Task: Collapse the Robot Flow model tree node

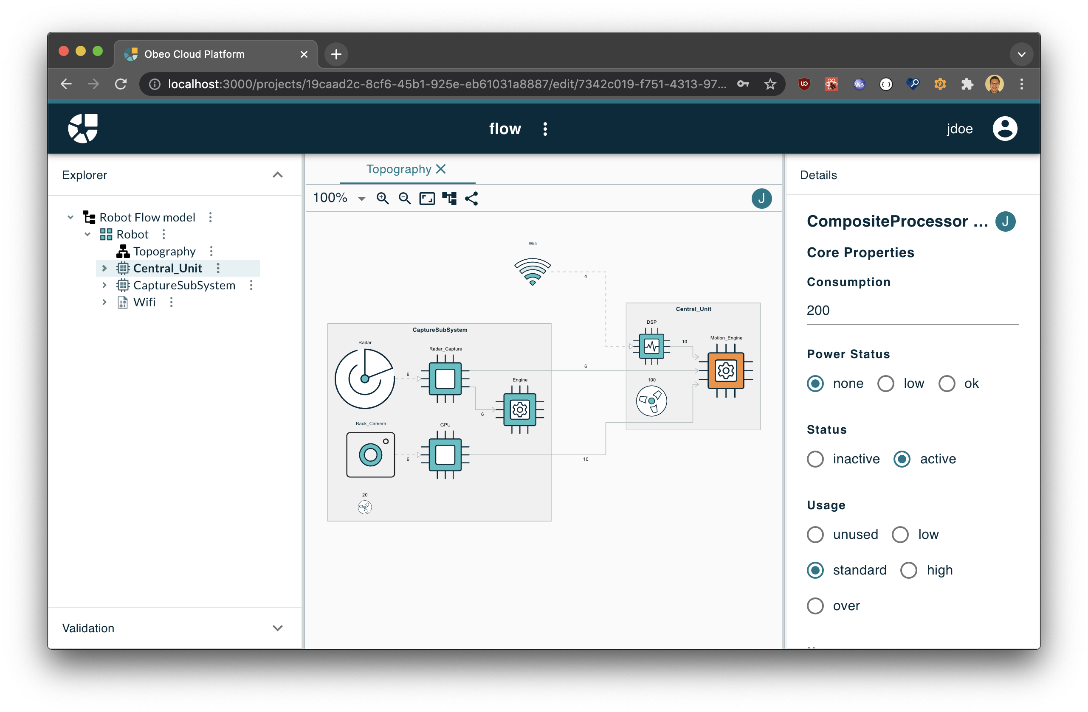Action: (70, 217)
